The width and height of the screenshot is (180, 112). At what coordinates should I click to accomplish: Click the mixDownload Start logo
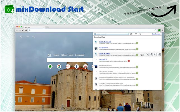point(44,9)
